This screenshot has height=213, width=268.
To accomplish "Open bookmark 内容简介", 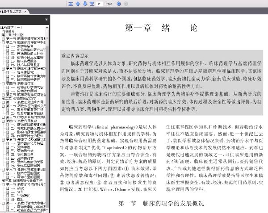I will click(8, 31).
